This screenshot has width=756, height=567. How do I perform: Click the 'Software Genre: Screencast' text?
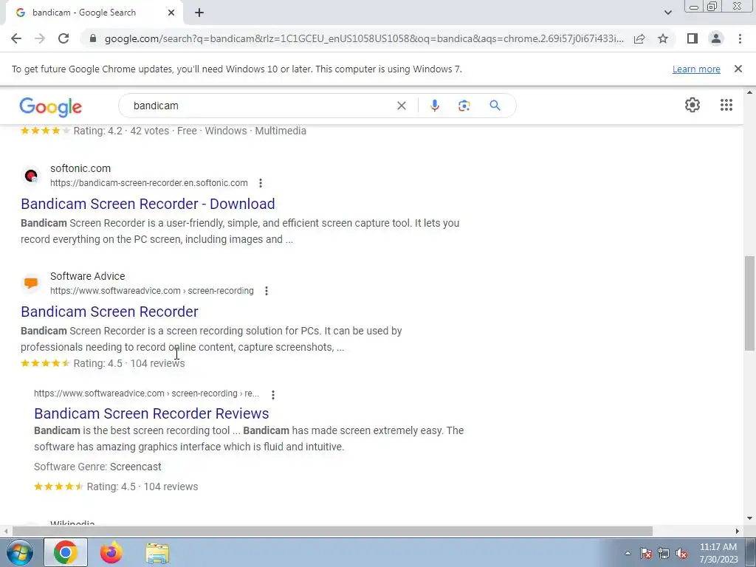pos(97,467)
